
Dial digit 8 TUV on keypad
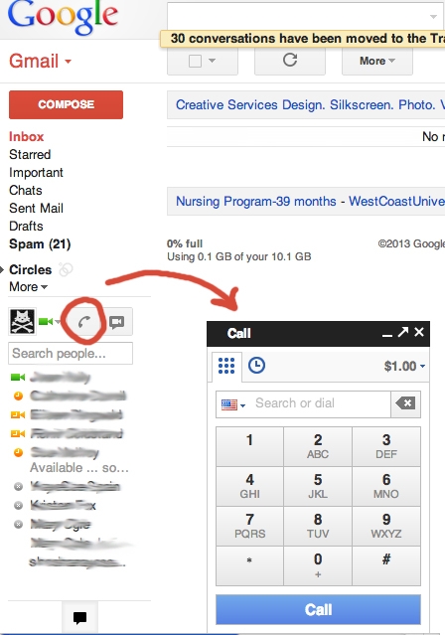click(x=318, y=526)
